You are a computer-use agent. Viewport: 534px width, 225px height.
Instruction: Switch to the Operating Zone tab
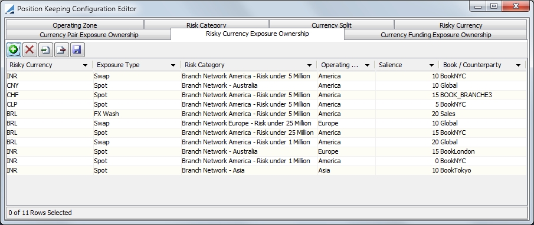click(74, 25)
